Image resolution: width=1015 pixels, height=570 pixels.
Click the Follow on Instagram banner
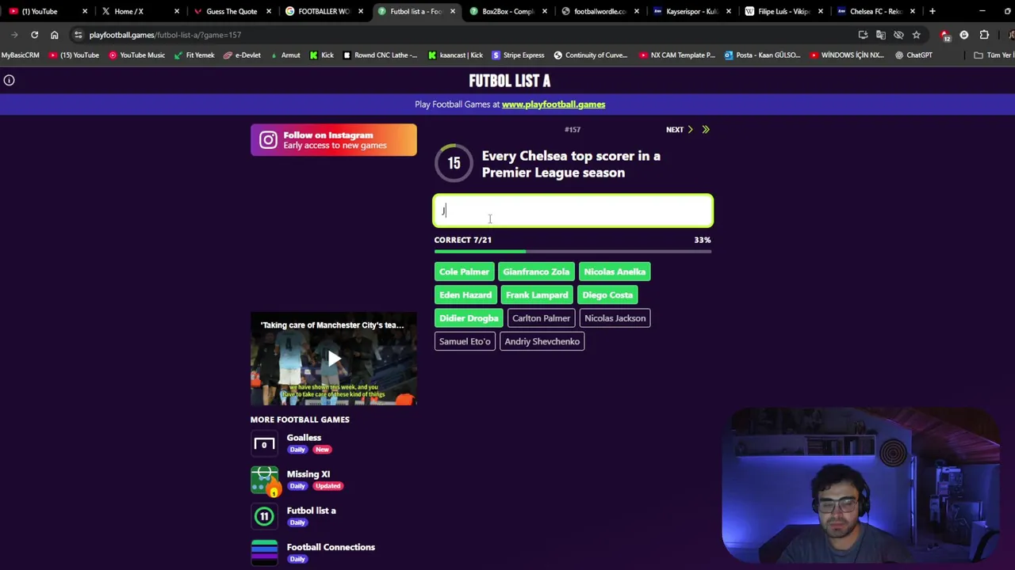click(x=333, y=140)
